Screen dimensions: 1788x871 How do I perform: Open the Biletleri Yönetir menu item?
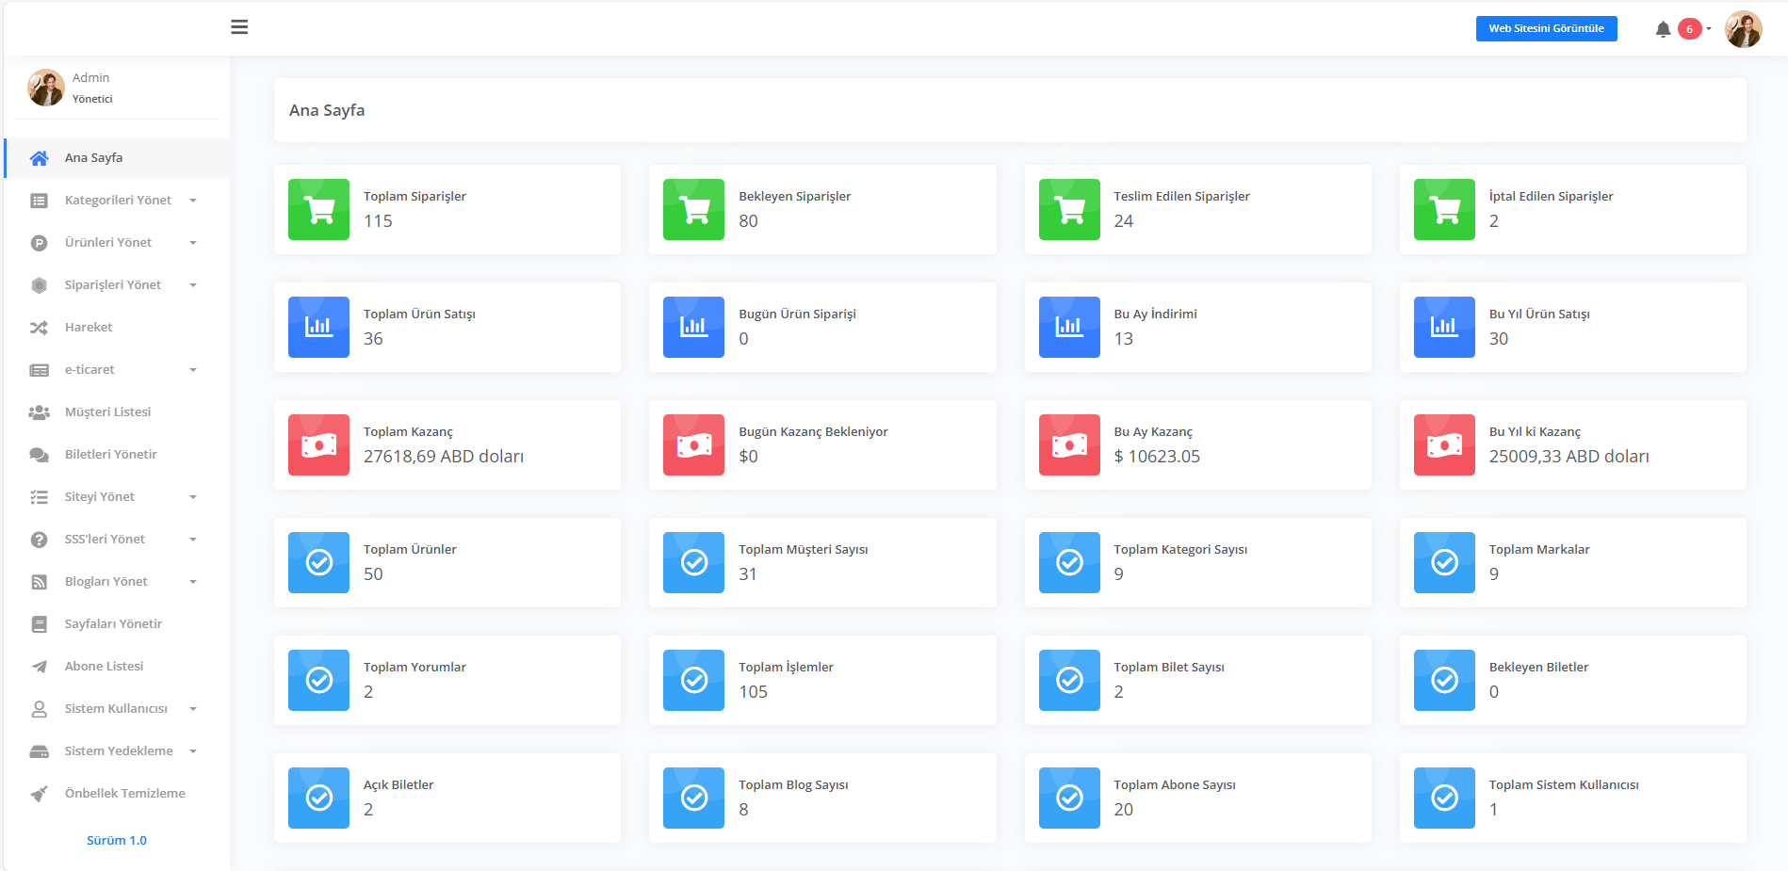coord(110,455)
